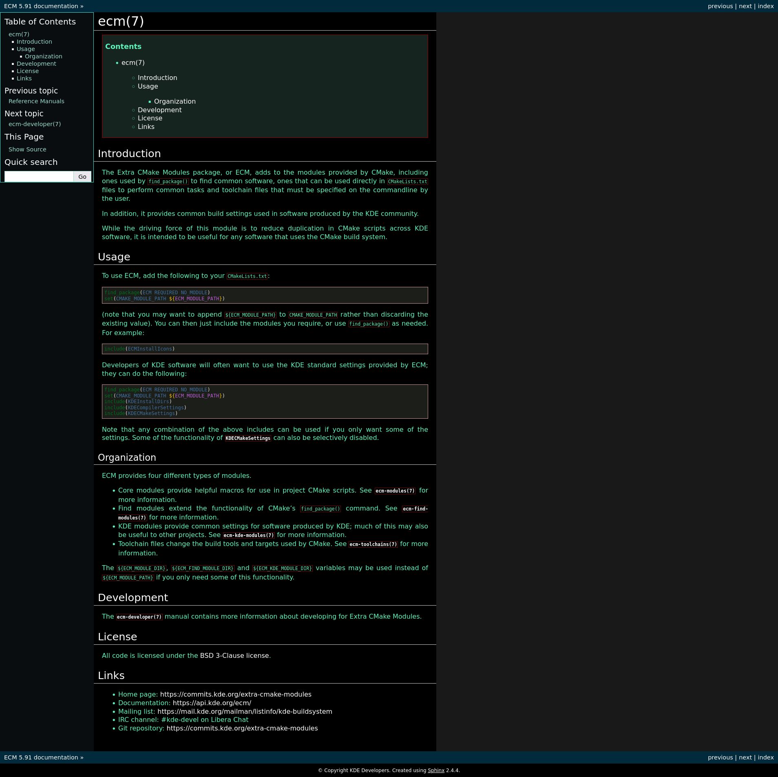Click the include(ECMInstallIcons) code block
This screenshot has width=778, height=777.
point(265,349)
